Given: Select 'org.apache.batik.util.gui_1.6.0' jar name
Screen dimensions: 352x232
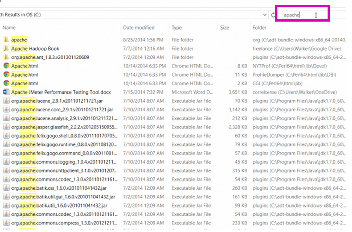Looking at the screenshot, I should coord(63,197).
